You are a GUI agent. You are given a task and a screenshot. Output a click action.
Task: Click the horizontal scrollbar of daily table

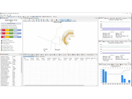[54, 85]
